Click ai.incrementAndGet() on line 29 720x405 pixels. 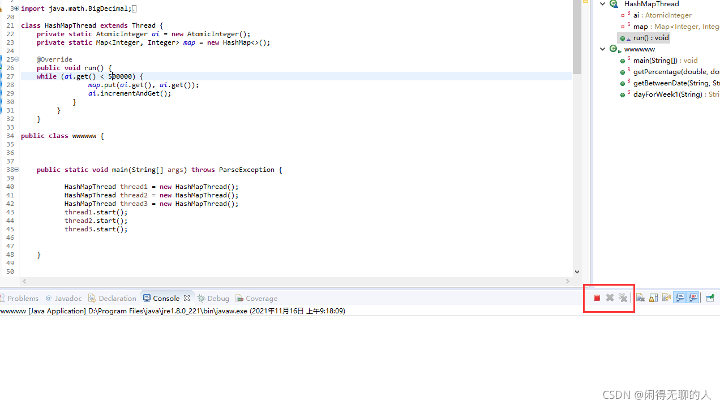(130, 93)
